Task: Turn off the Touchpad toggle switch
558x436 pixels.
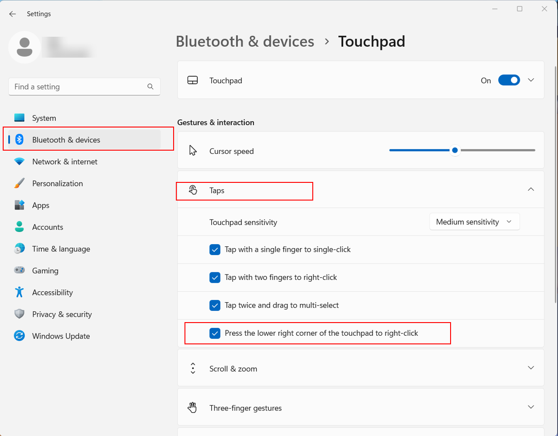Action: 509,80
